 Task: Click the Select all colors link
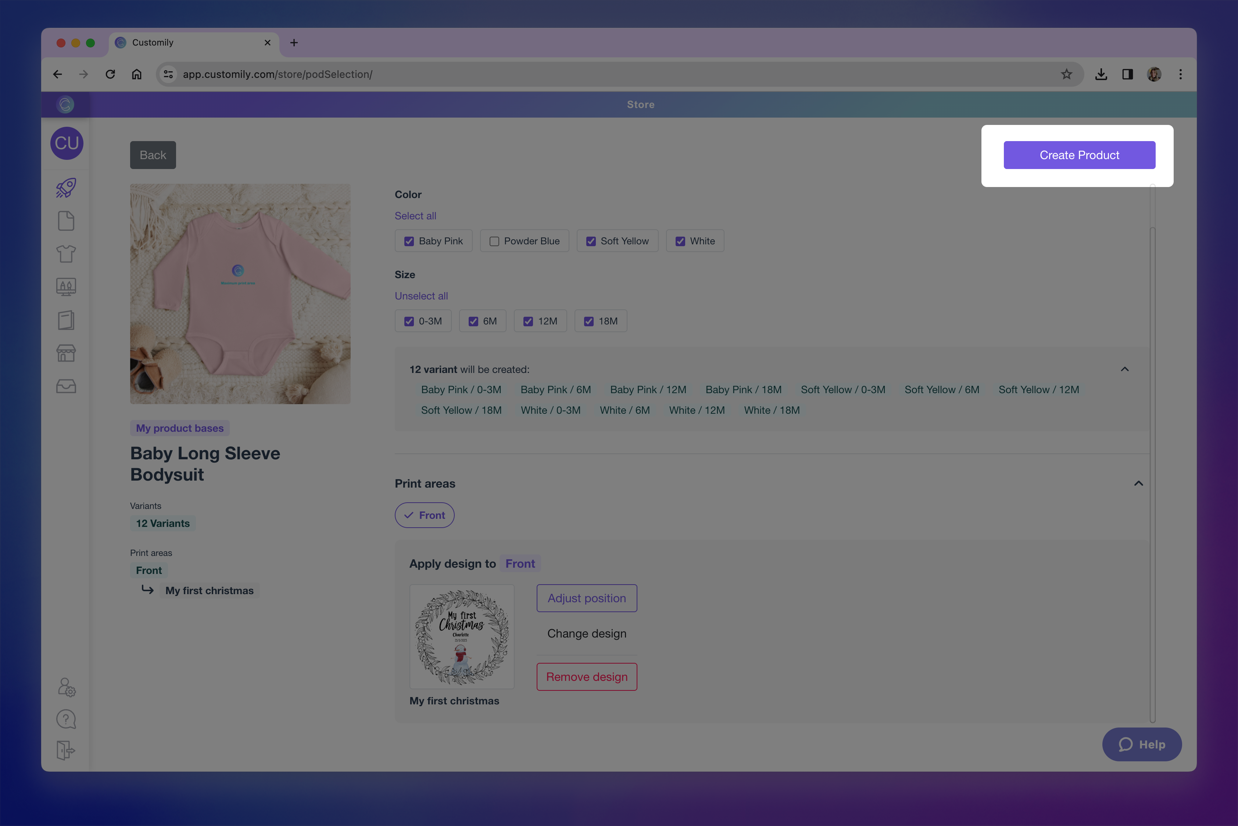point(415,215)
